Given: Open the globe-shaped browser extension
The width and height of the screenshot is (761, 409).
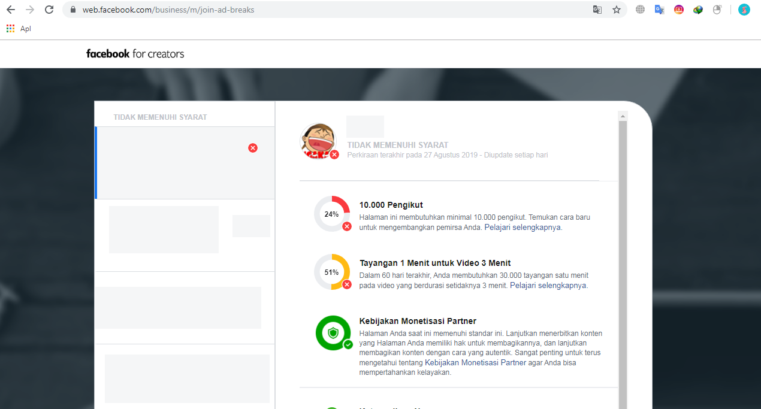Looking at the screenshot, I should (x=640, y=9).
